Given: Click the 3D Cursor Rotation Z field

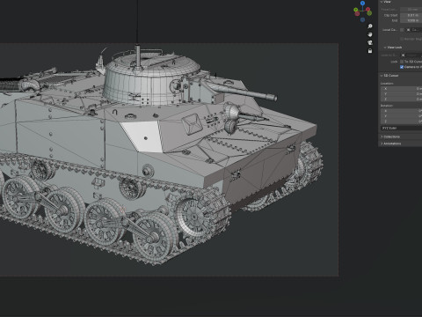Looking at the screenshot, I should point(401,122).
